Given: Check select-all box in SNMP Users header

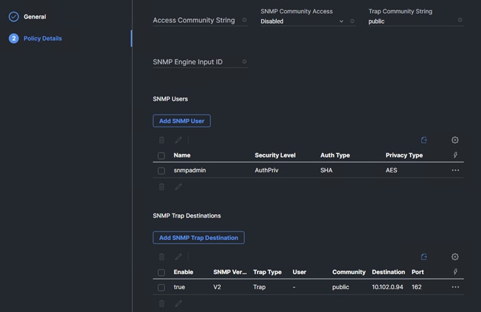Looking at the screenshot, I should pyautogui.click(x=161, y=156).
